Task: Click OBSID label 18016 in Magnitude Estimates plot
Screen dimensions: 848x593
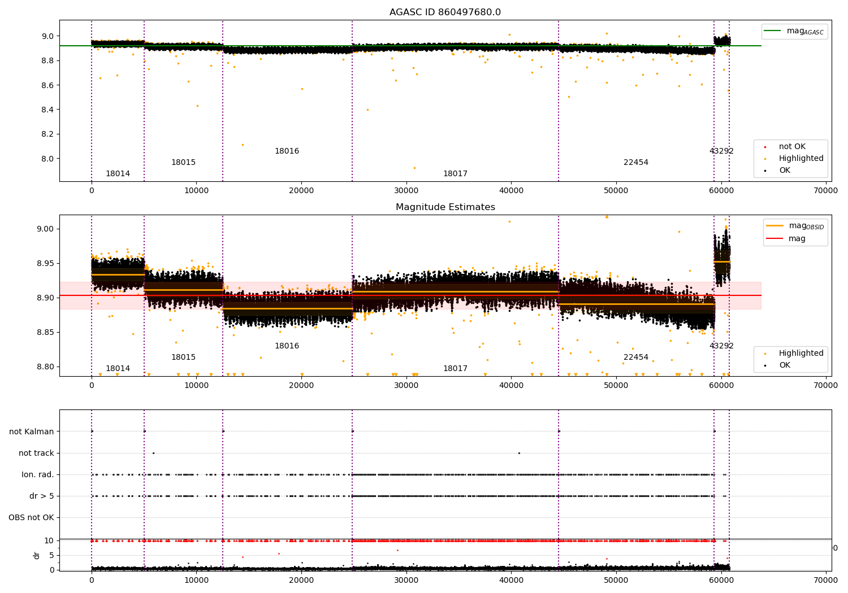Action: 287,346
